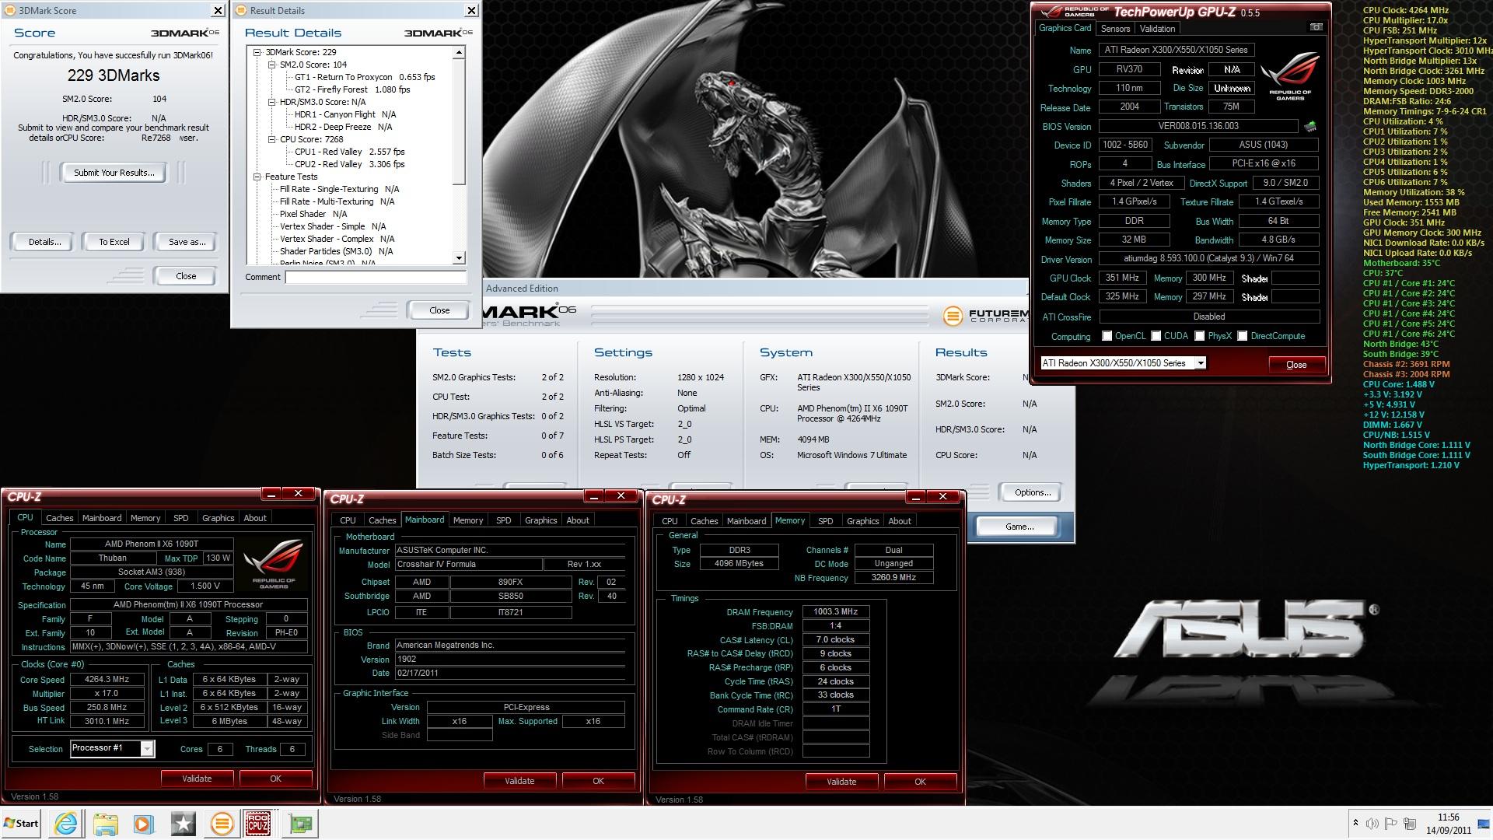This screenshot has height=840, width=1493.
Task: Toggle the PhysX checkbox in GPU-Z
Action: 1199,336
